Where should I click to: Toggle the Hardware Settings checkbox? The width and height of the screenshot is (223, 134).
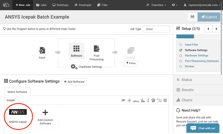[181, 56]
